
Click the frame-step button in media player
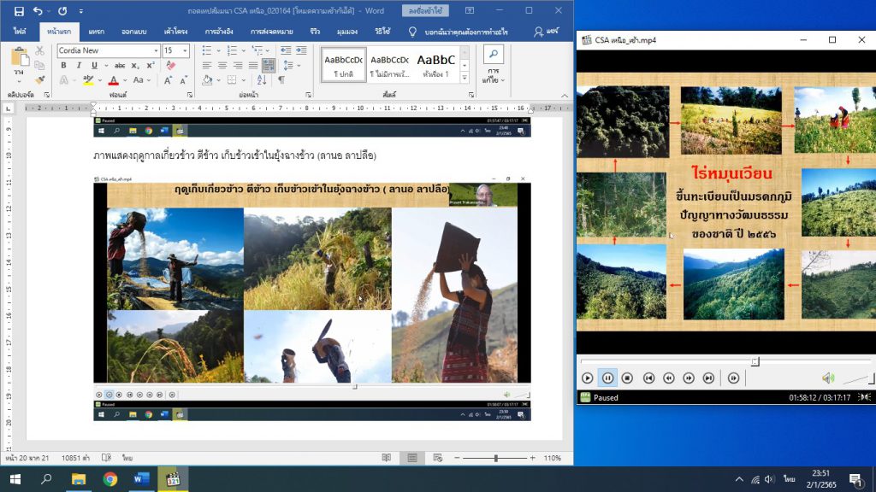(x=733, y=378)
